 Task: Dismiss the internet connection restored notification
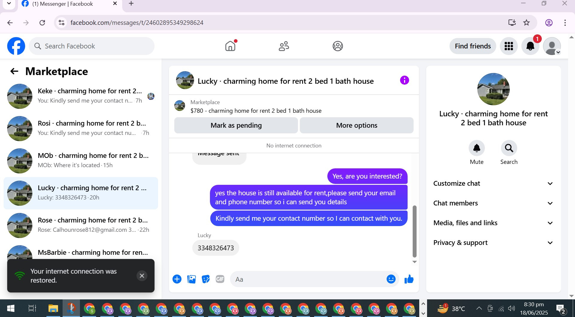click(x=142, y=276)
